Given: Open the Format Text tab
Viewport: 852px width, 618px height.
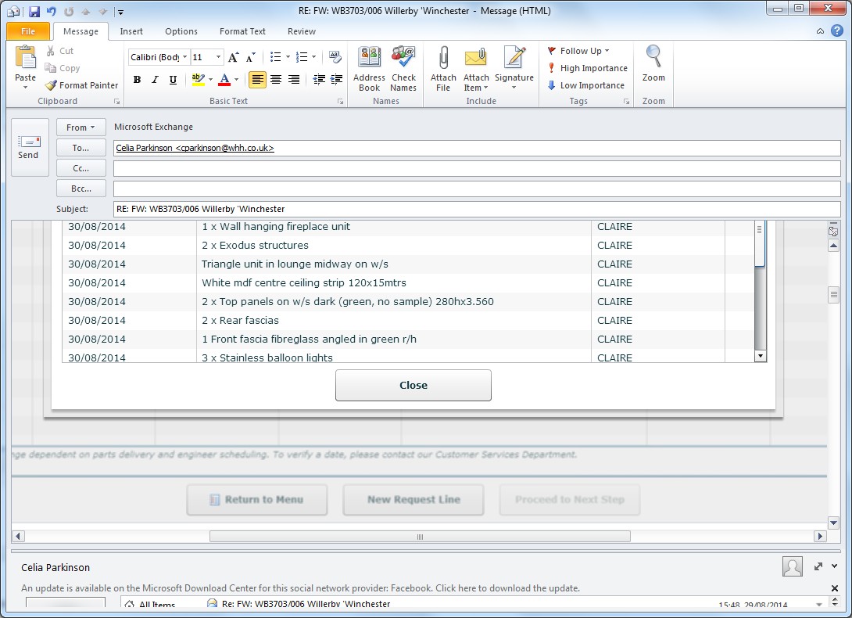Looking at the screenshot, I should (x=242, y=31).
